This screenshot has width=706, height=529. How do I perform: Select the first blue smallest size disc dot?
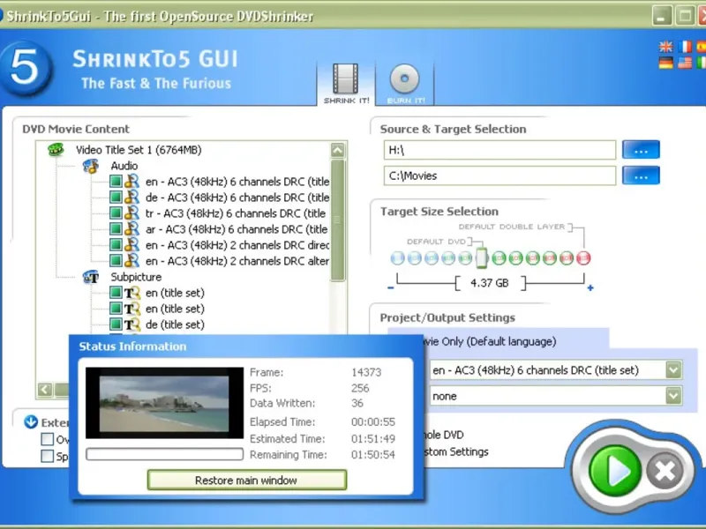click(x=398, y=258)
